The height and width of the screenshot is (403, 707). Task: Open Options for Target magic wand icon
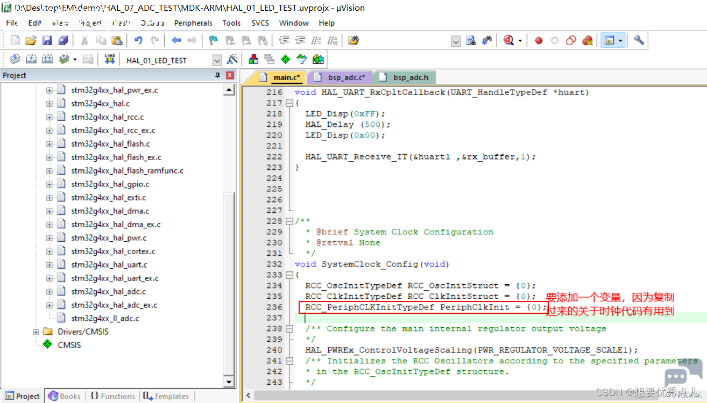point(232,59)
